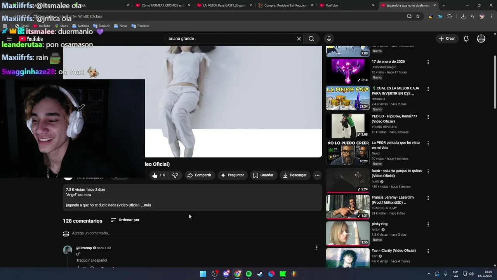Open the YouTube hamburger guide menu
This screenshot has width=497, height=280.
coord(9,39)
